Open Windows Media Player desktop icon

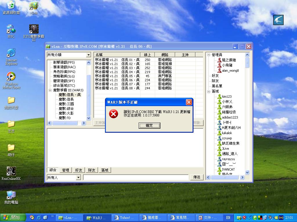click(11, 77)
